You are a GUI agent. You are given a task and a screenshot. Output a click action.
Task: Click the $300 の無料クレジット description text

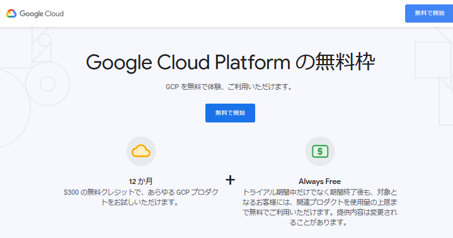[x=140, y=197]
